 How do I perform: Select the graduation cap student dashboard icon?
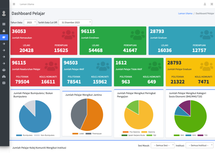point(4,37)
